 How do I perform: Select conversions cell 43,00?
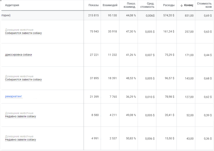190,138
